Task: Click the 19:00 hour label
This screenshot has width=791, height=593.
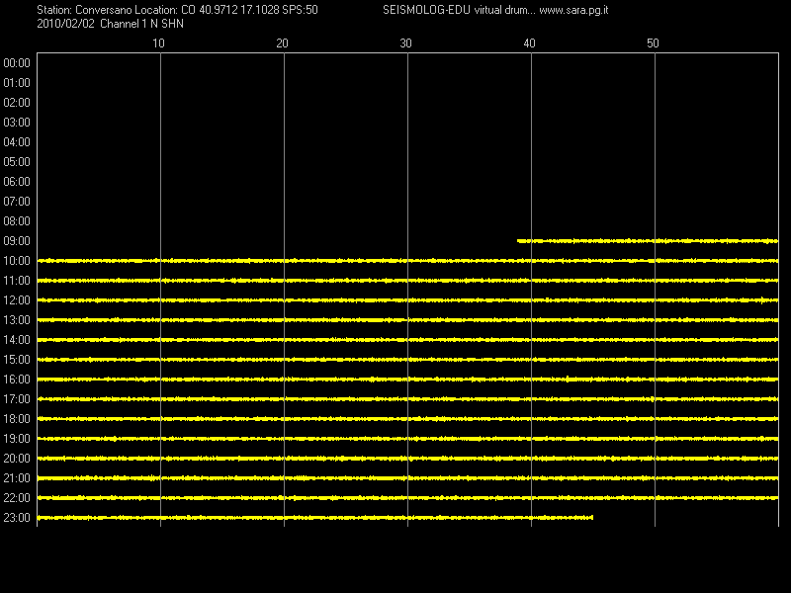Action: coord(17,439)
